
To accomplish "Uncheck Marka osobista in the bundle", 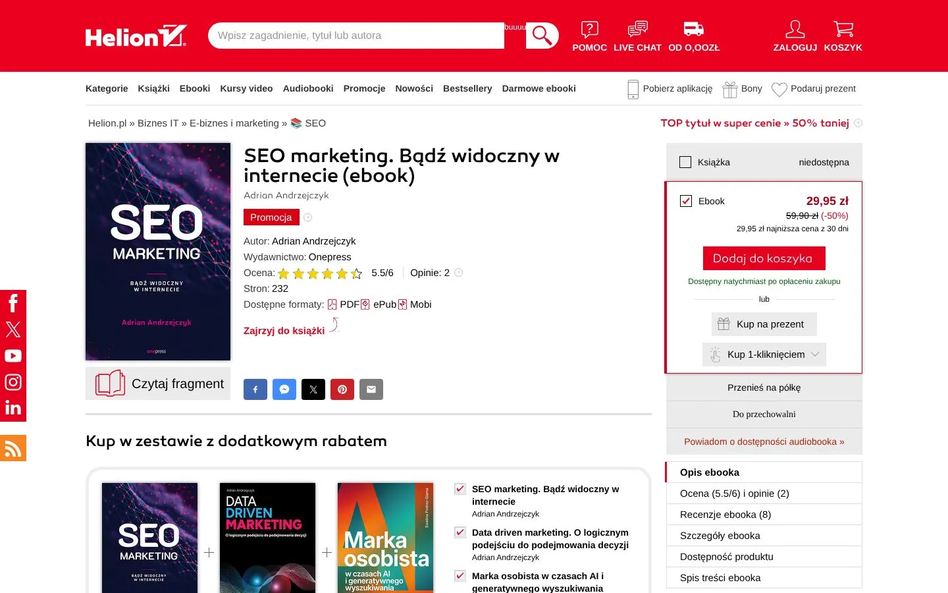I will click(460, 576).
